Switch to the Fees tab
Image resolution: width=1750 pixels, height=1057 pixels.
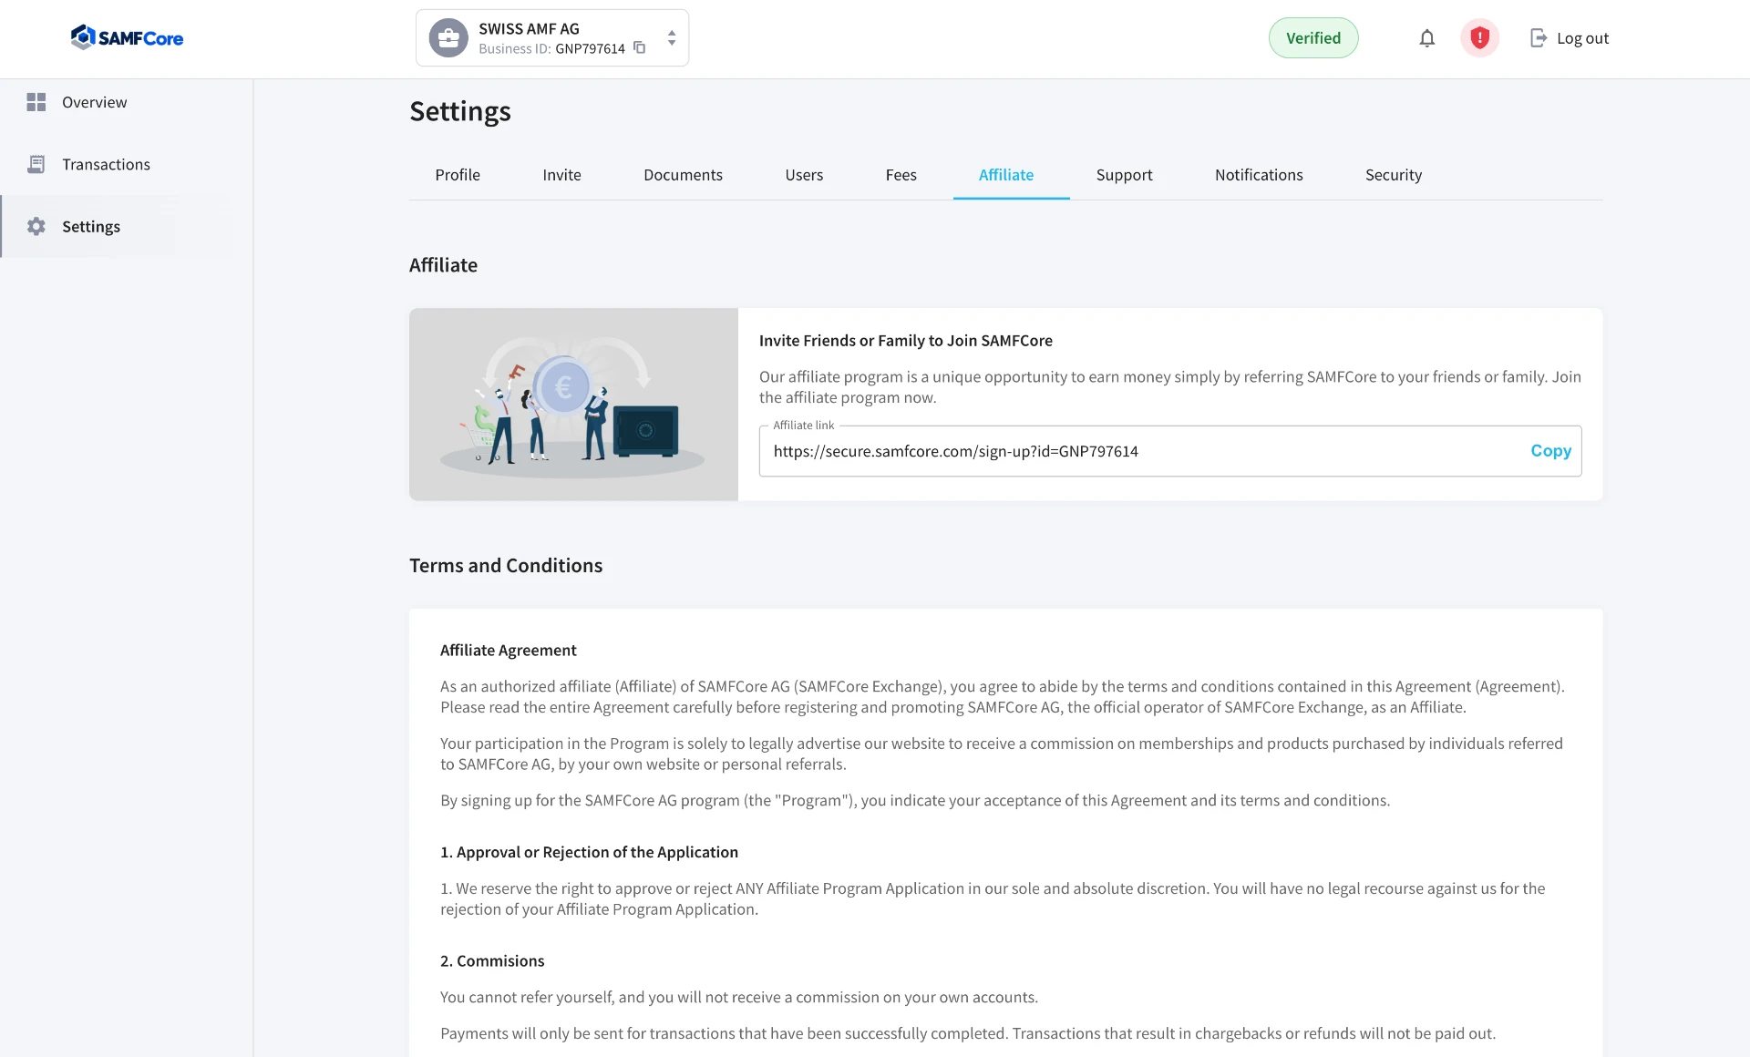coord(901,175)
